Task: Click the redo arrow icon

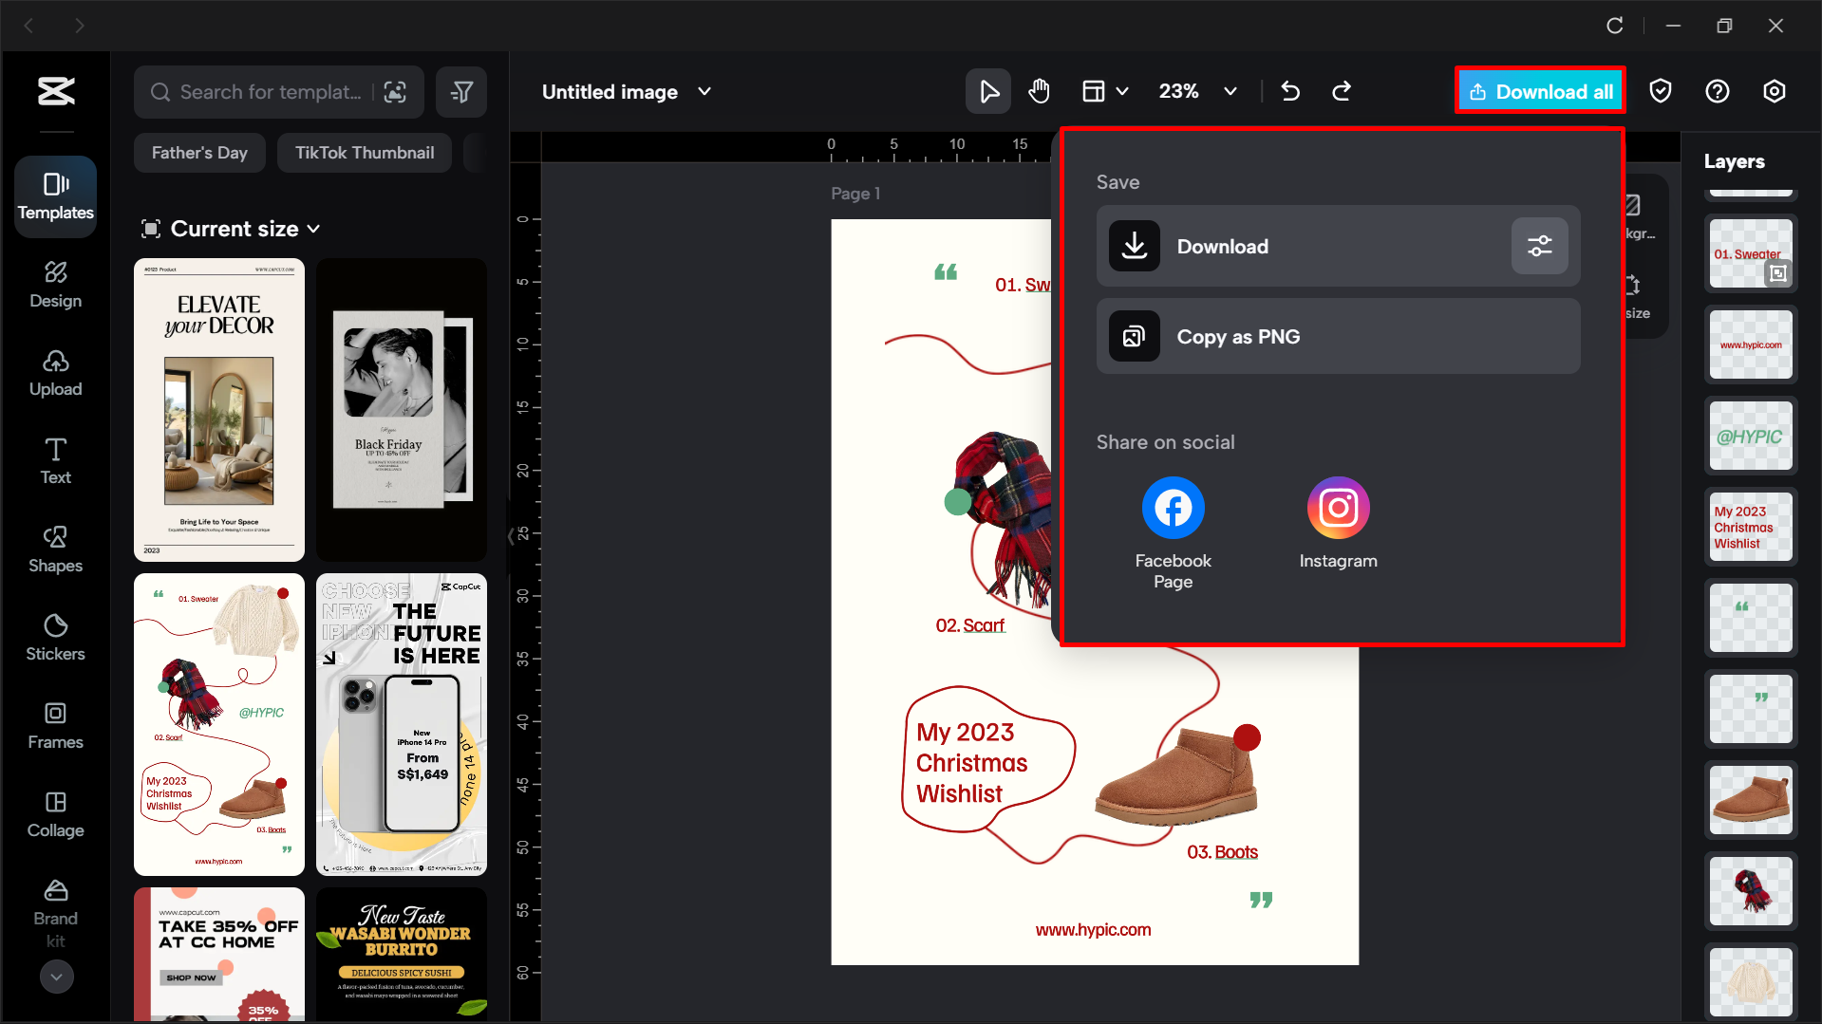Action: (x=1342, y=91)
